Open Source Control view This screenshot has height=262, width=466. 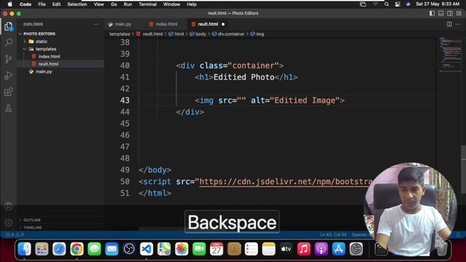(9, 59)
